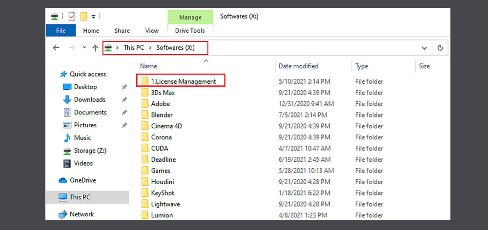Viewport: 488px width, 230px height.
Task: Switch to the View ribbon tab
Action: (x=152, y=31)
